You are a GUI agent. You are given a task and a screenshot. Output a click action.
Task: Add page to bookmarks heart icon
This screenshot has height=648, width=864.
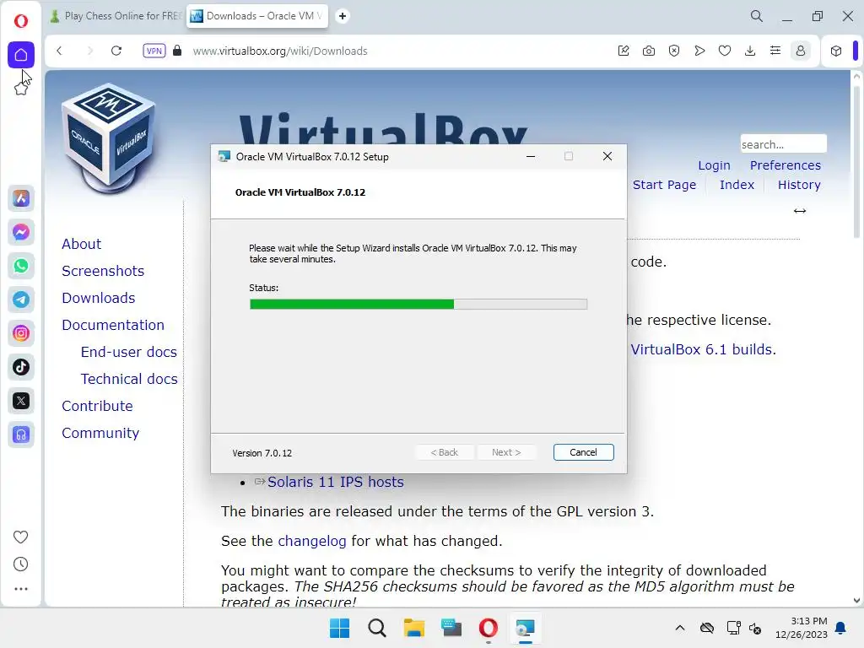[x=725, y=51]
